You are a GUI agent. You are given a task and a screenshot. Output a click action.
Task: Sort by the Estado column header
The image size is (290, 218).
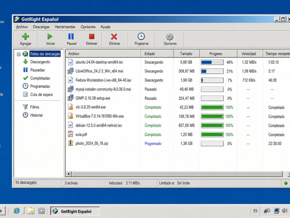[157, 53]
